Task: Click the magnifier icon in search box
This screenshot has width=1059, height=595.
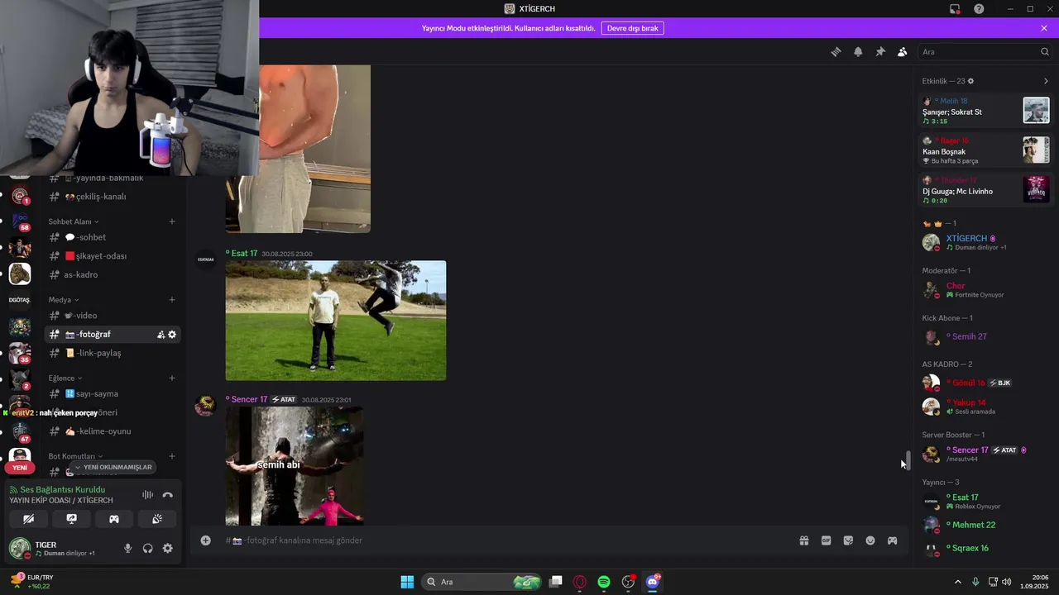Action: point(1044,51)
